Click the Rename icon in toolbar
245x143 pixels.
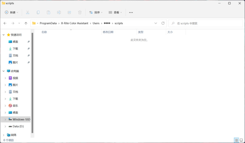[59, 13]
